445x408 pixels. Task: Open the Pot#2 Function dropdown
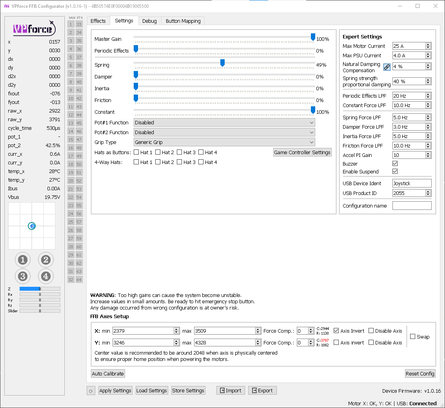(x=224, y=132)
